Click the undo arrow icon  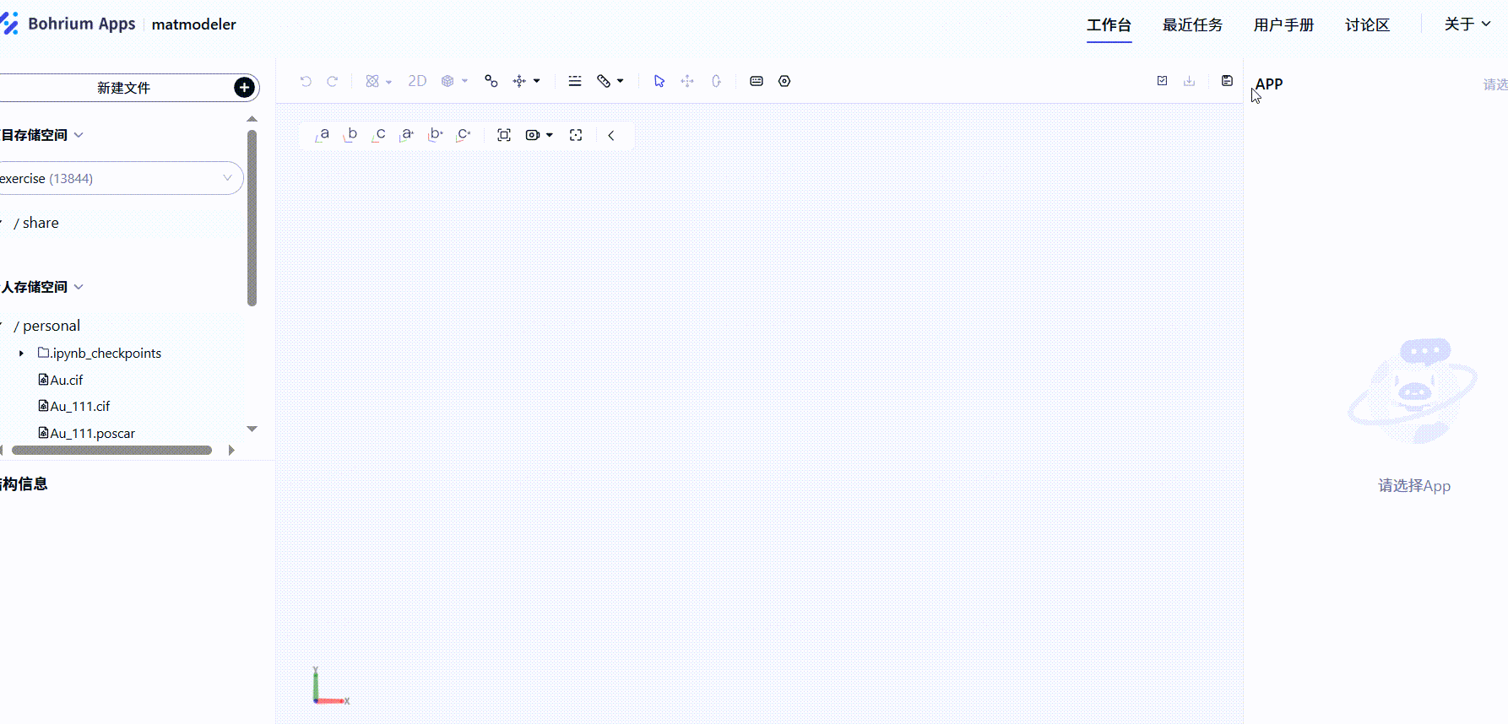[x=306, y=81]
